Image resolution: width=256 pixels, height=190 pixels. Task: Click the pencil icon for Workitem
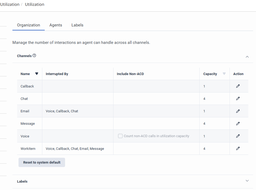click(238, 149)
